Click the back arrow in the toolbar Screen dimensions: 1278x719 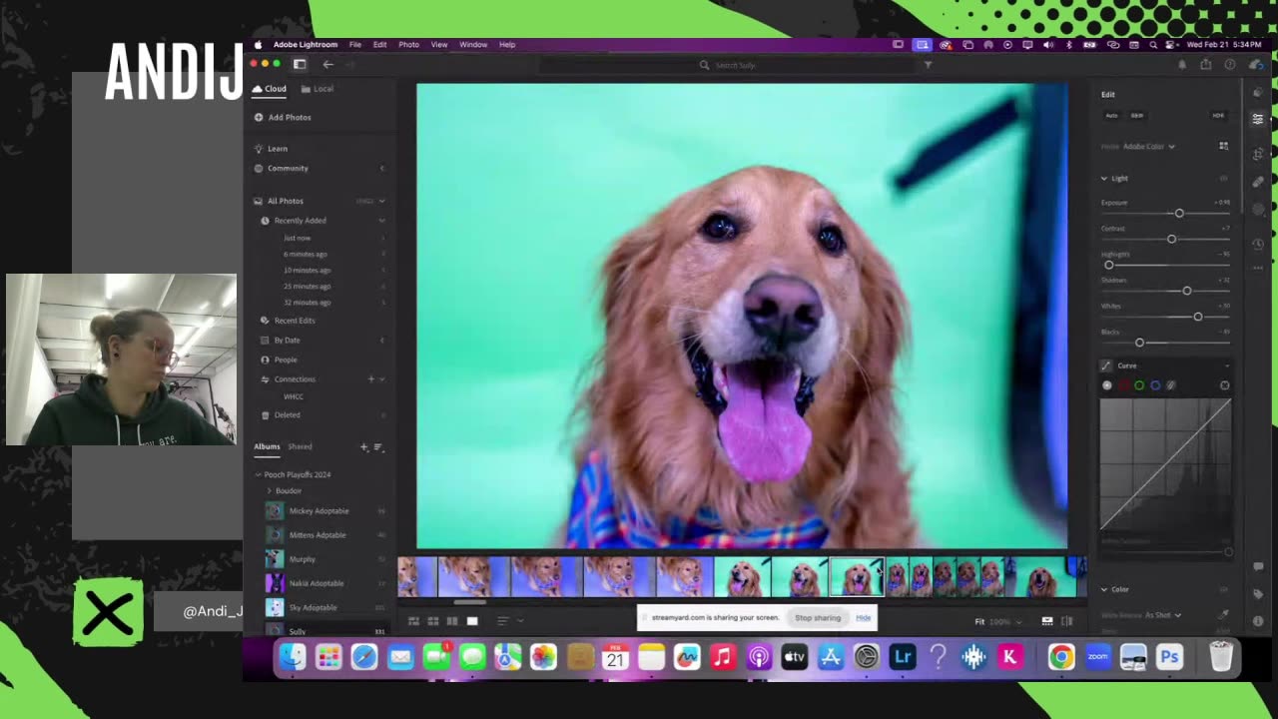[x=327, y=64]
